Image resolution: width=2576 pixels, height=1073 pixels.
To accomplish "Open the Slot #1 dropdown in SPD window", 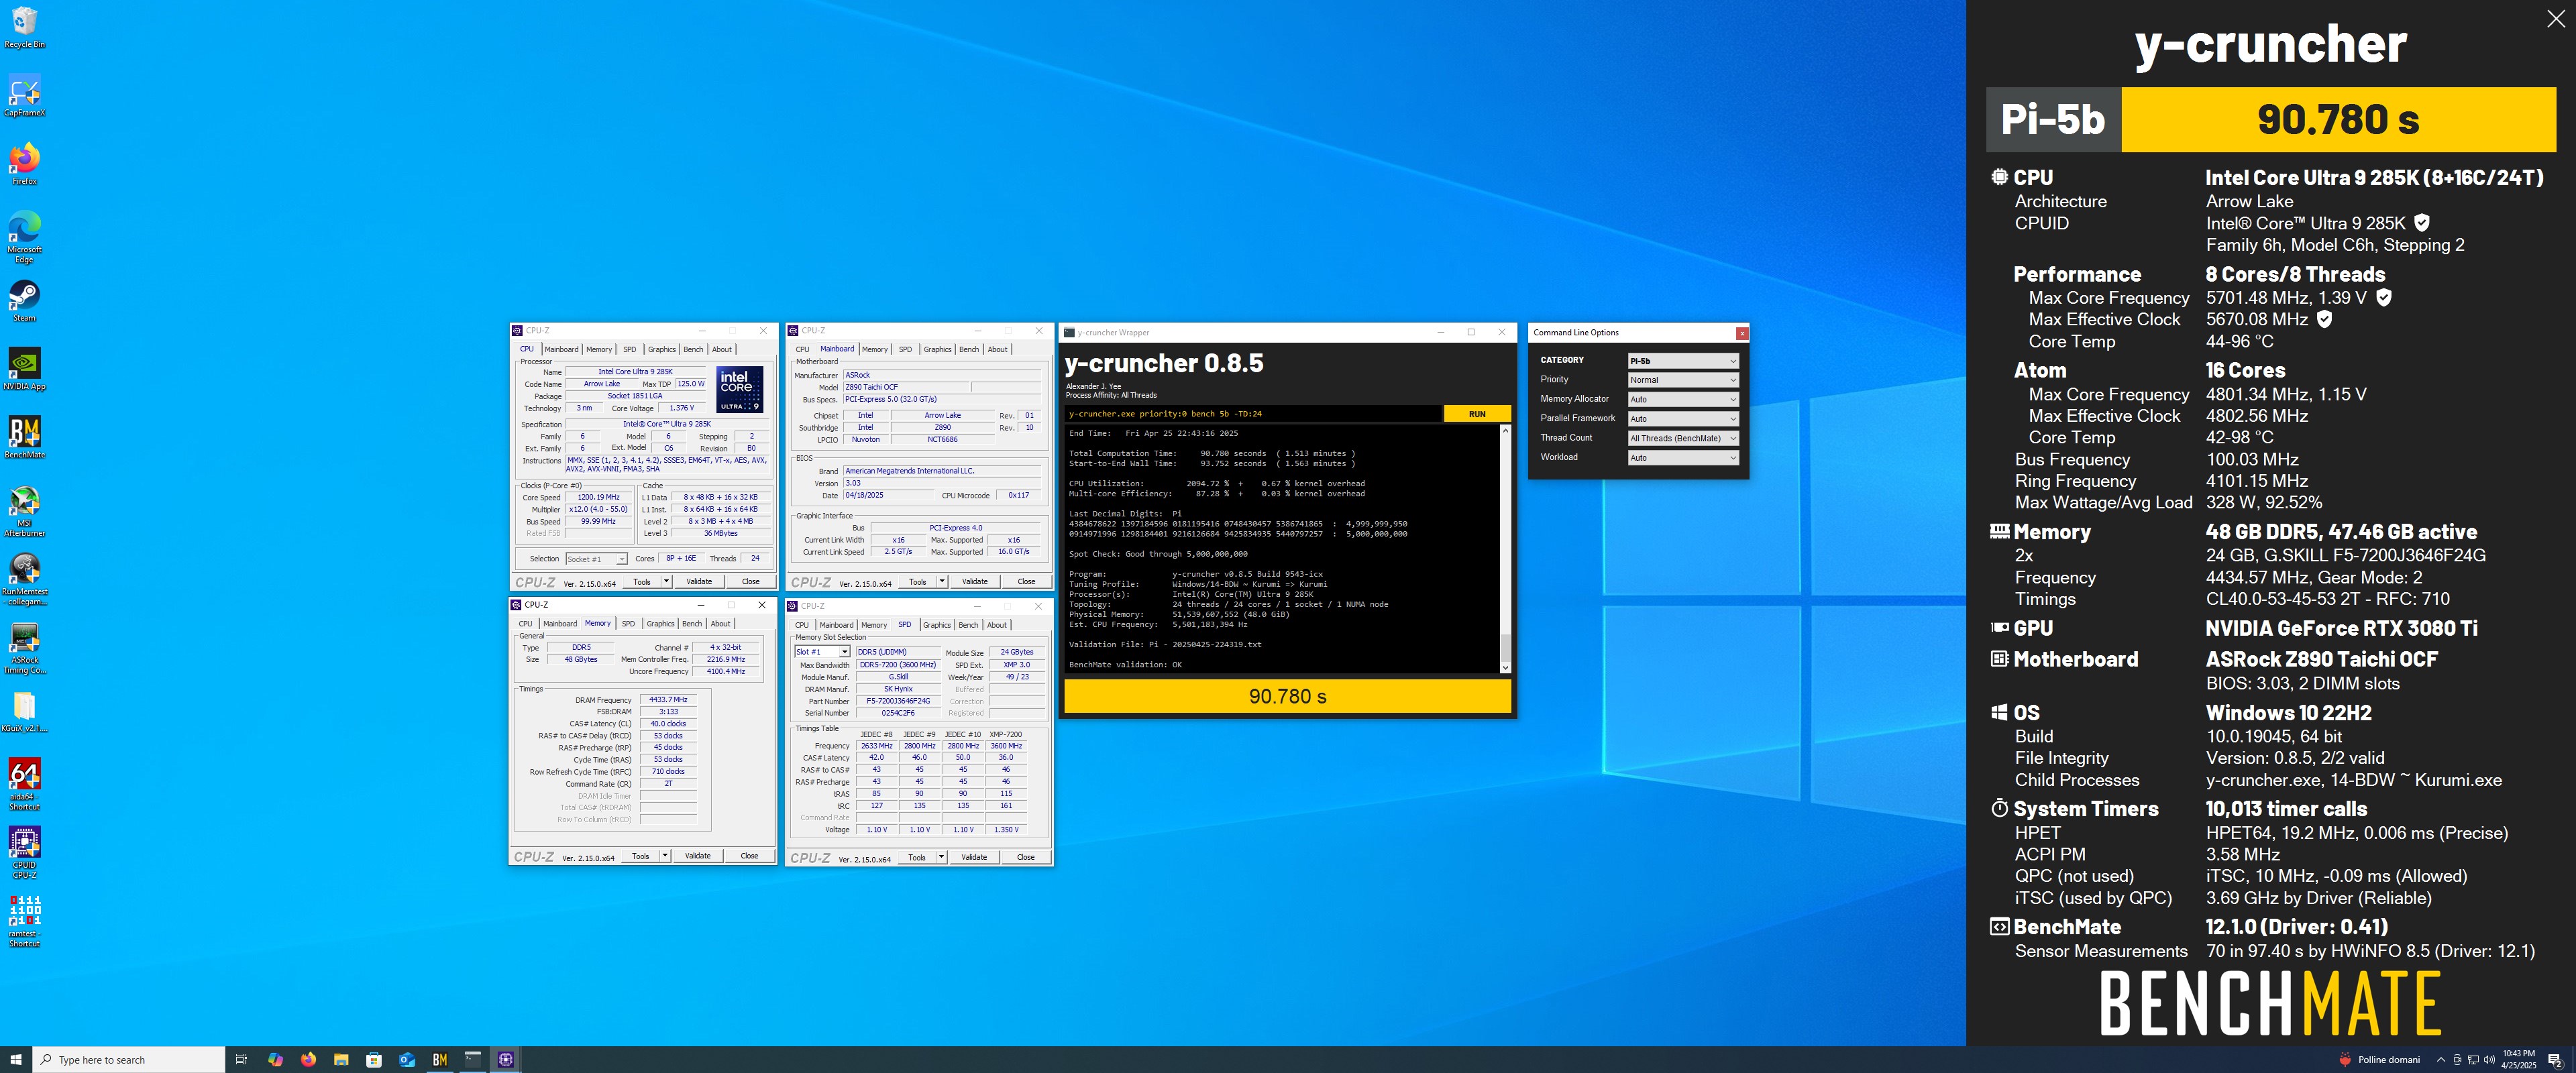I will click(x=822, y=652).
